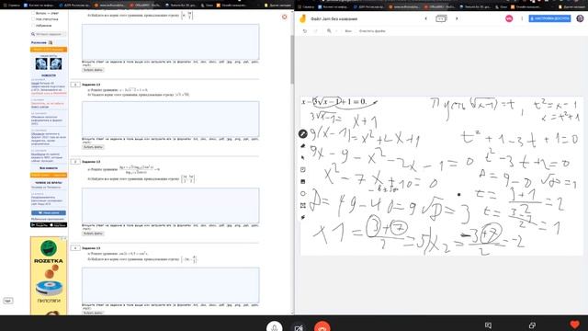Choose the Select arrow tool in Jamboard
The image size is (588, 331).
[302, 157]
